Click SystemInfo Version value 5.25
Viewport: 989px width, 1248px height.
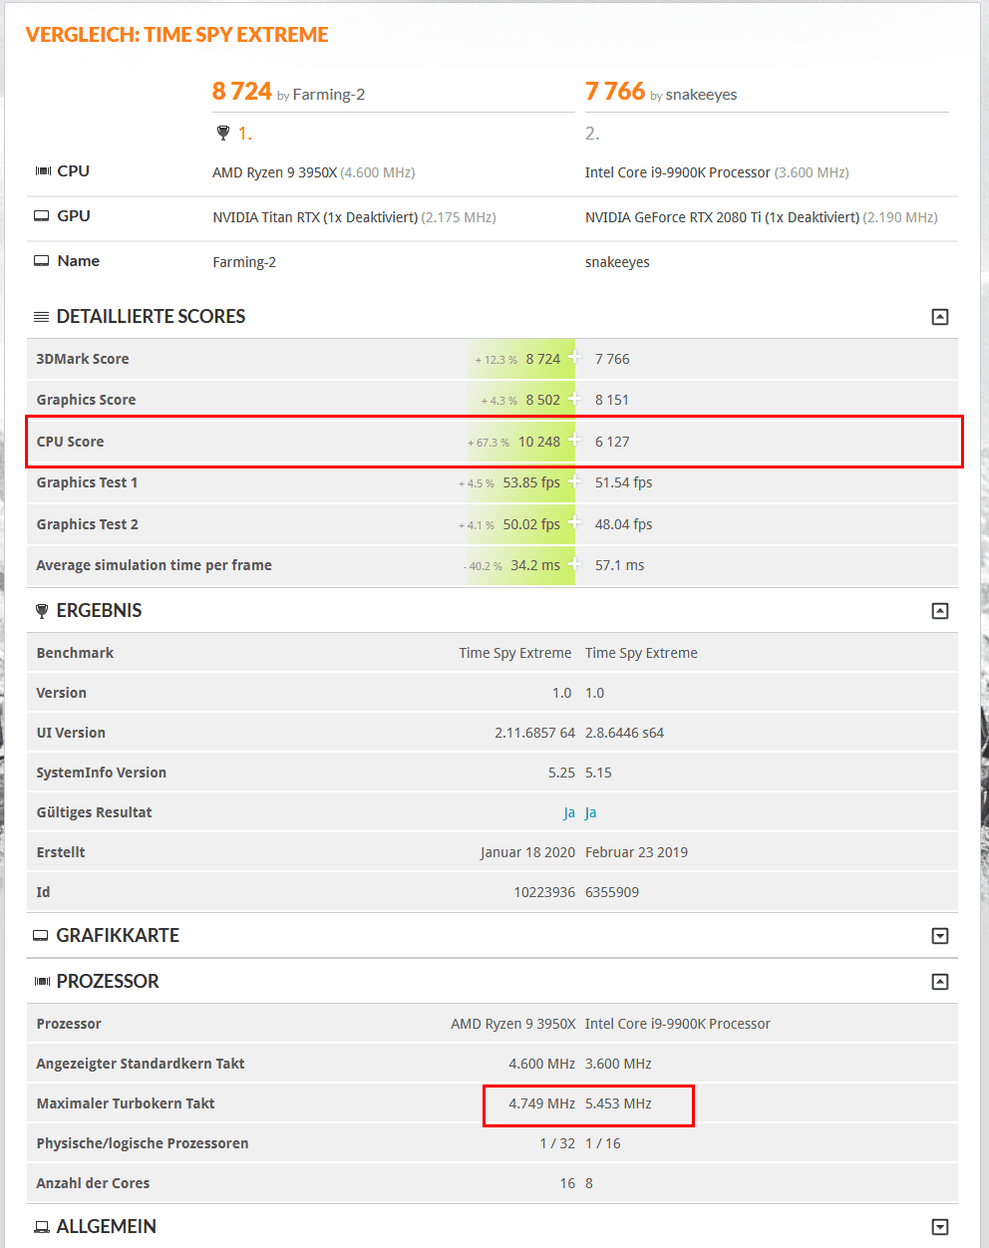(x=562, y=773)
